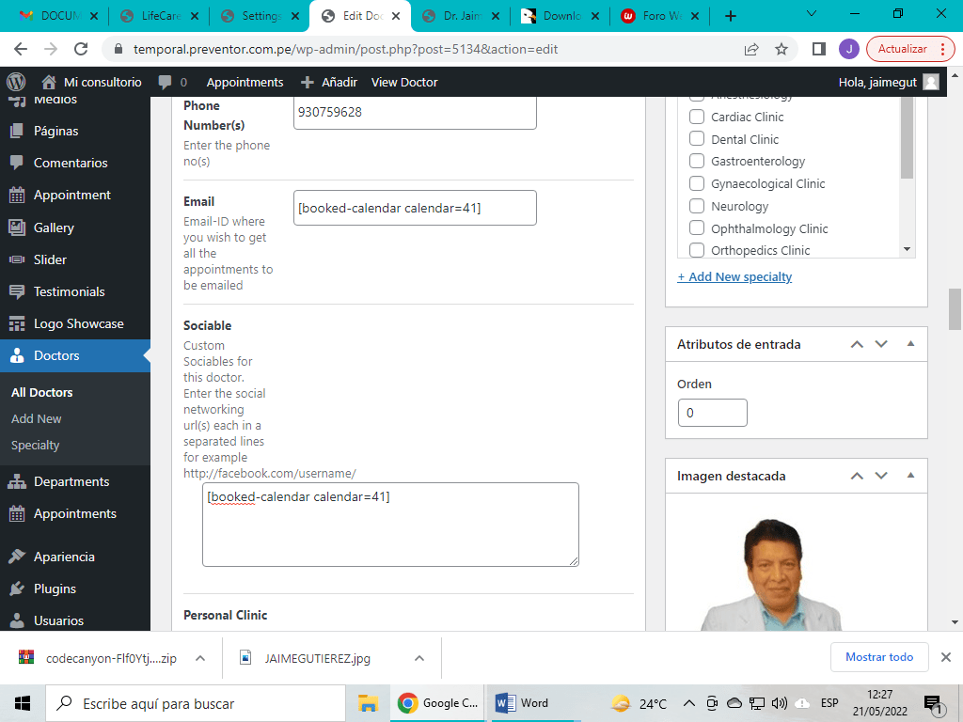Switch to the Settings browser tab
The width and height of the screenshot is (963, 722).
260,16
